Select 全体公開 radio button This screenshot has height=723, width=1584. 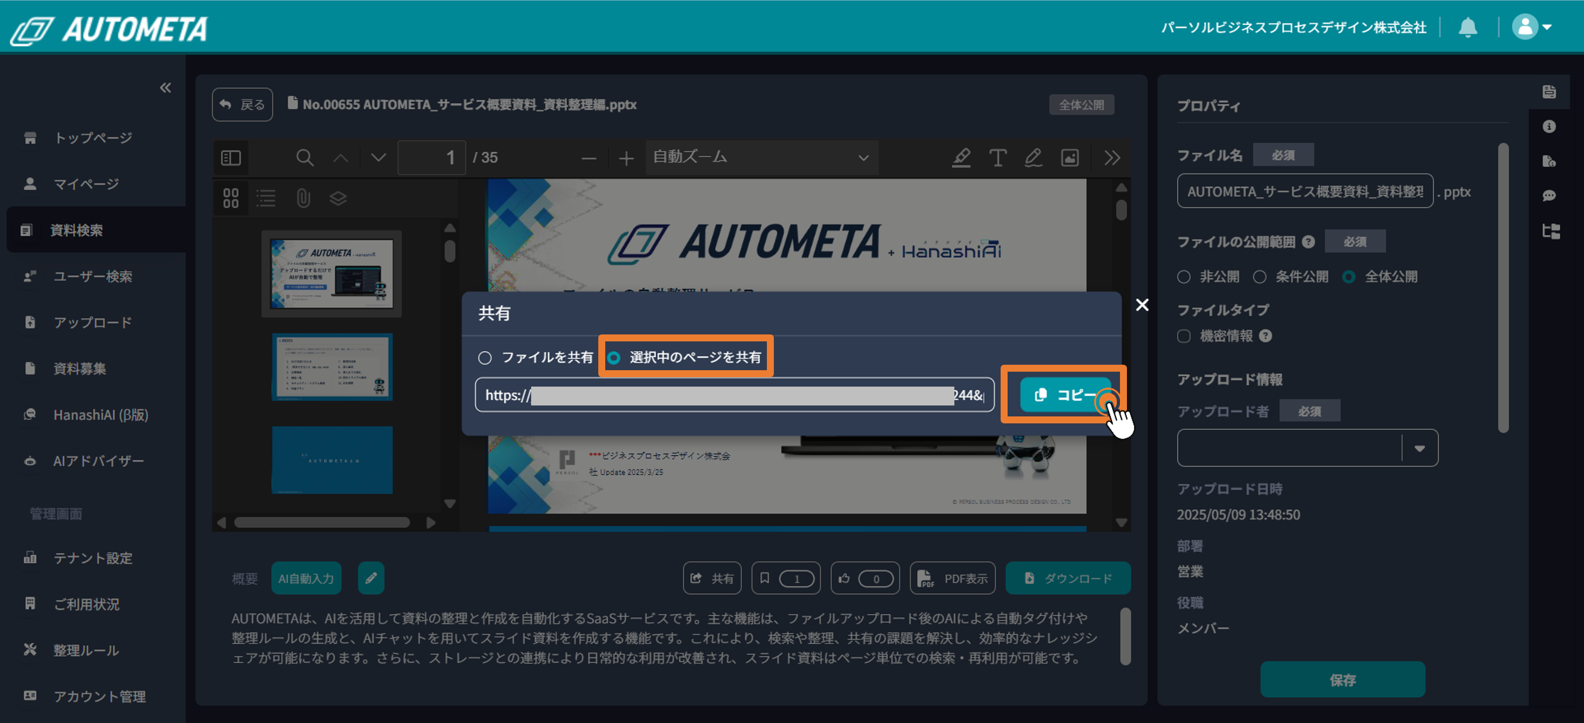click(x=1348, y=277)
